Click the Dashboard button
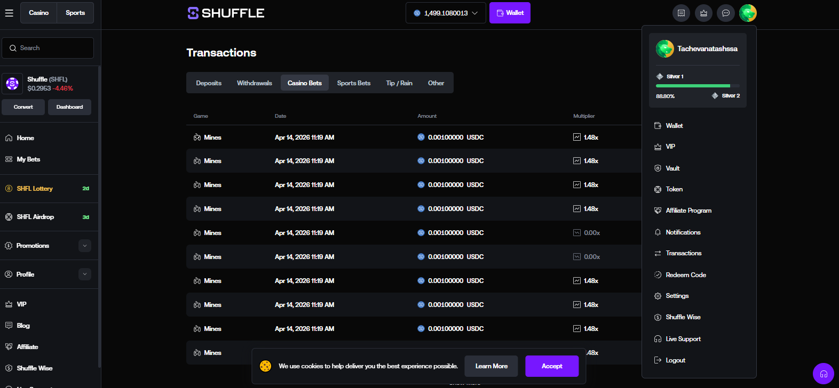 [69, 107]
